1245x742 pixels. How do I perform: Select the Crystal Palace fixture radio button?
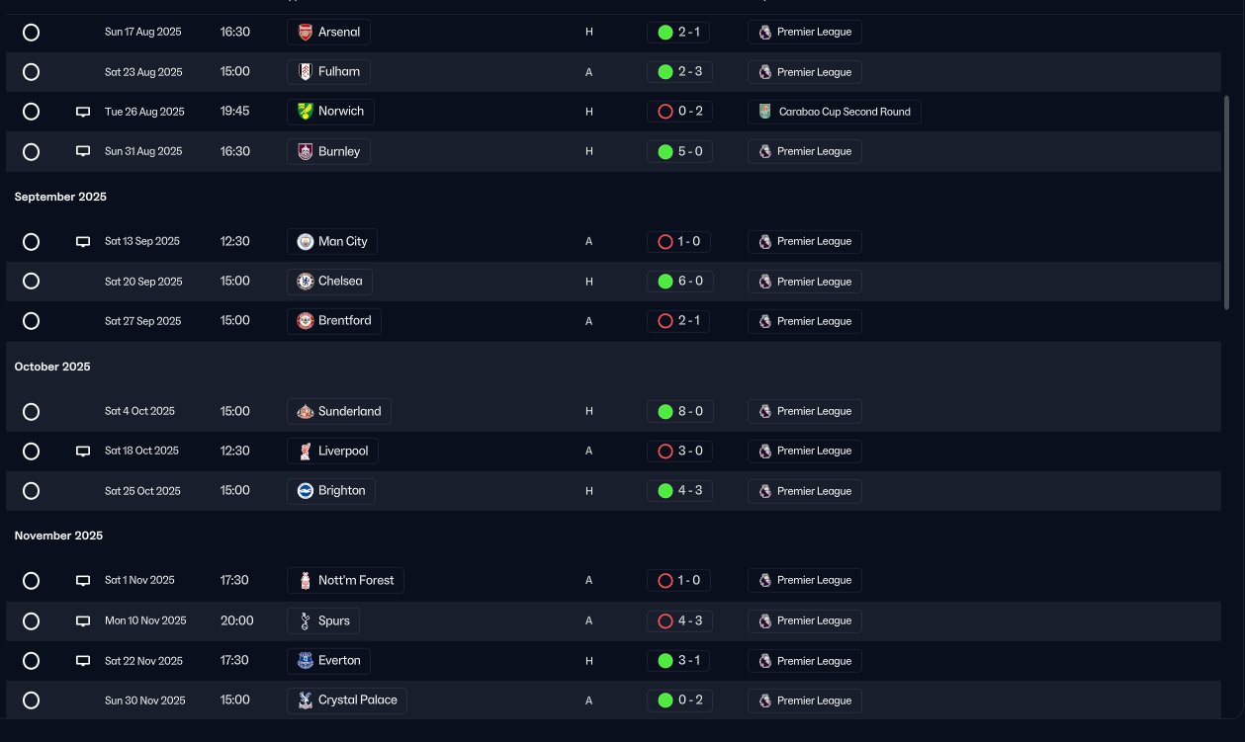[x=31, y=701]
